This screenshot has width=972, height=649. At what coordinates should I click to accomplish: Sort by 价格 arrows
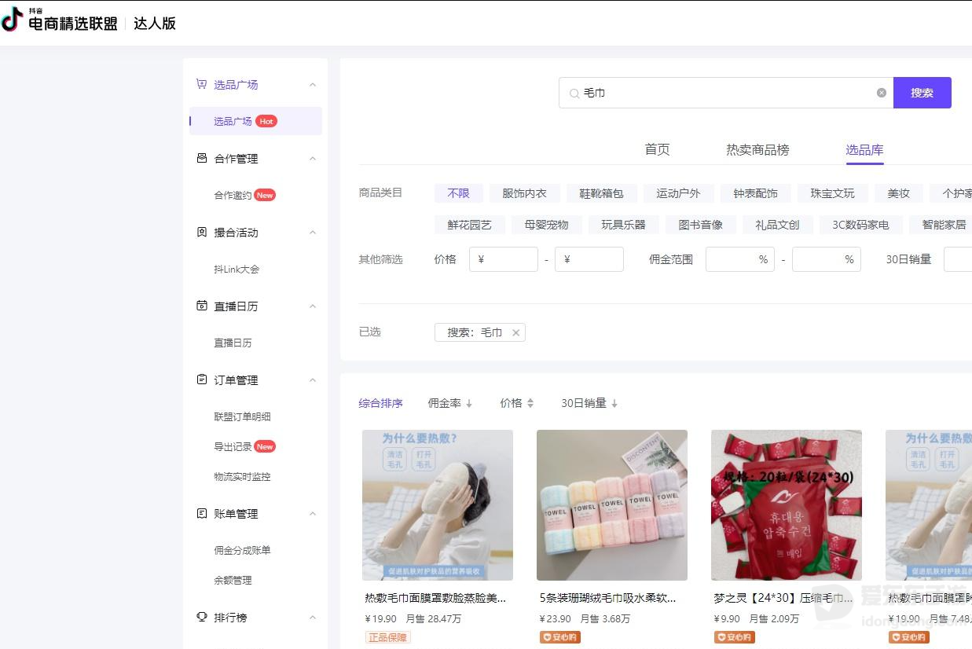coord(530,403)
